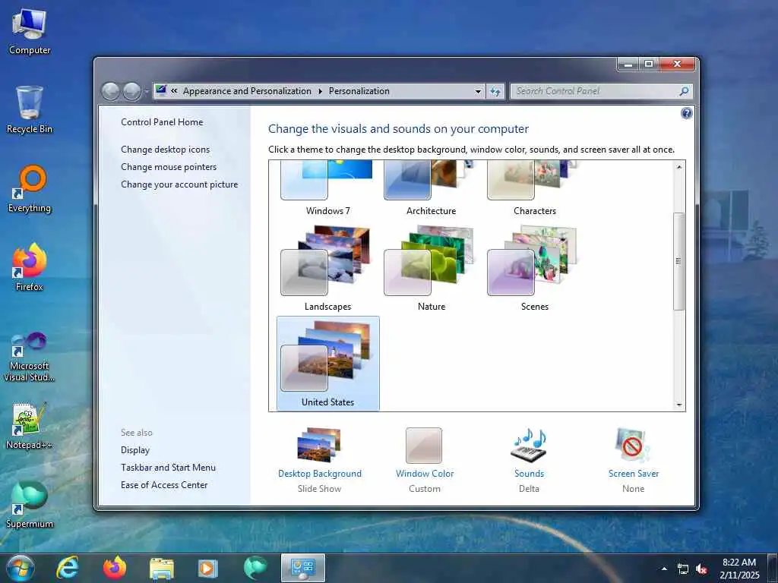Select the Windows 7 theme
Image resolution: width=778 pixels, height=583 pixels.
(328, 188)
